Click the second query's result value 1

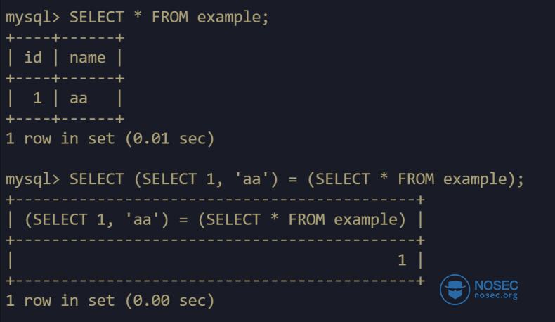point(402,260)
